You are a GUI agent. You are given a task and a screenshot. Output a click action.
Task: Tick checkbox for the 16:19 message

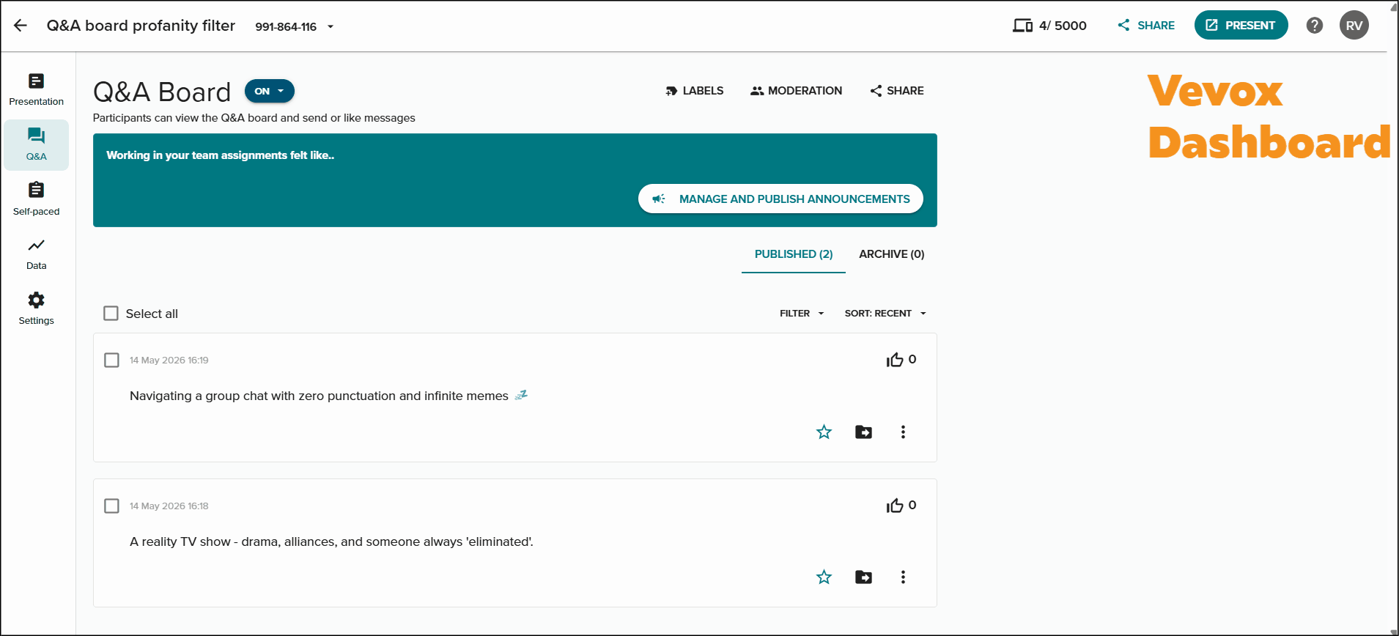[111, 360]
